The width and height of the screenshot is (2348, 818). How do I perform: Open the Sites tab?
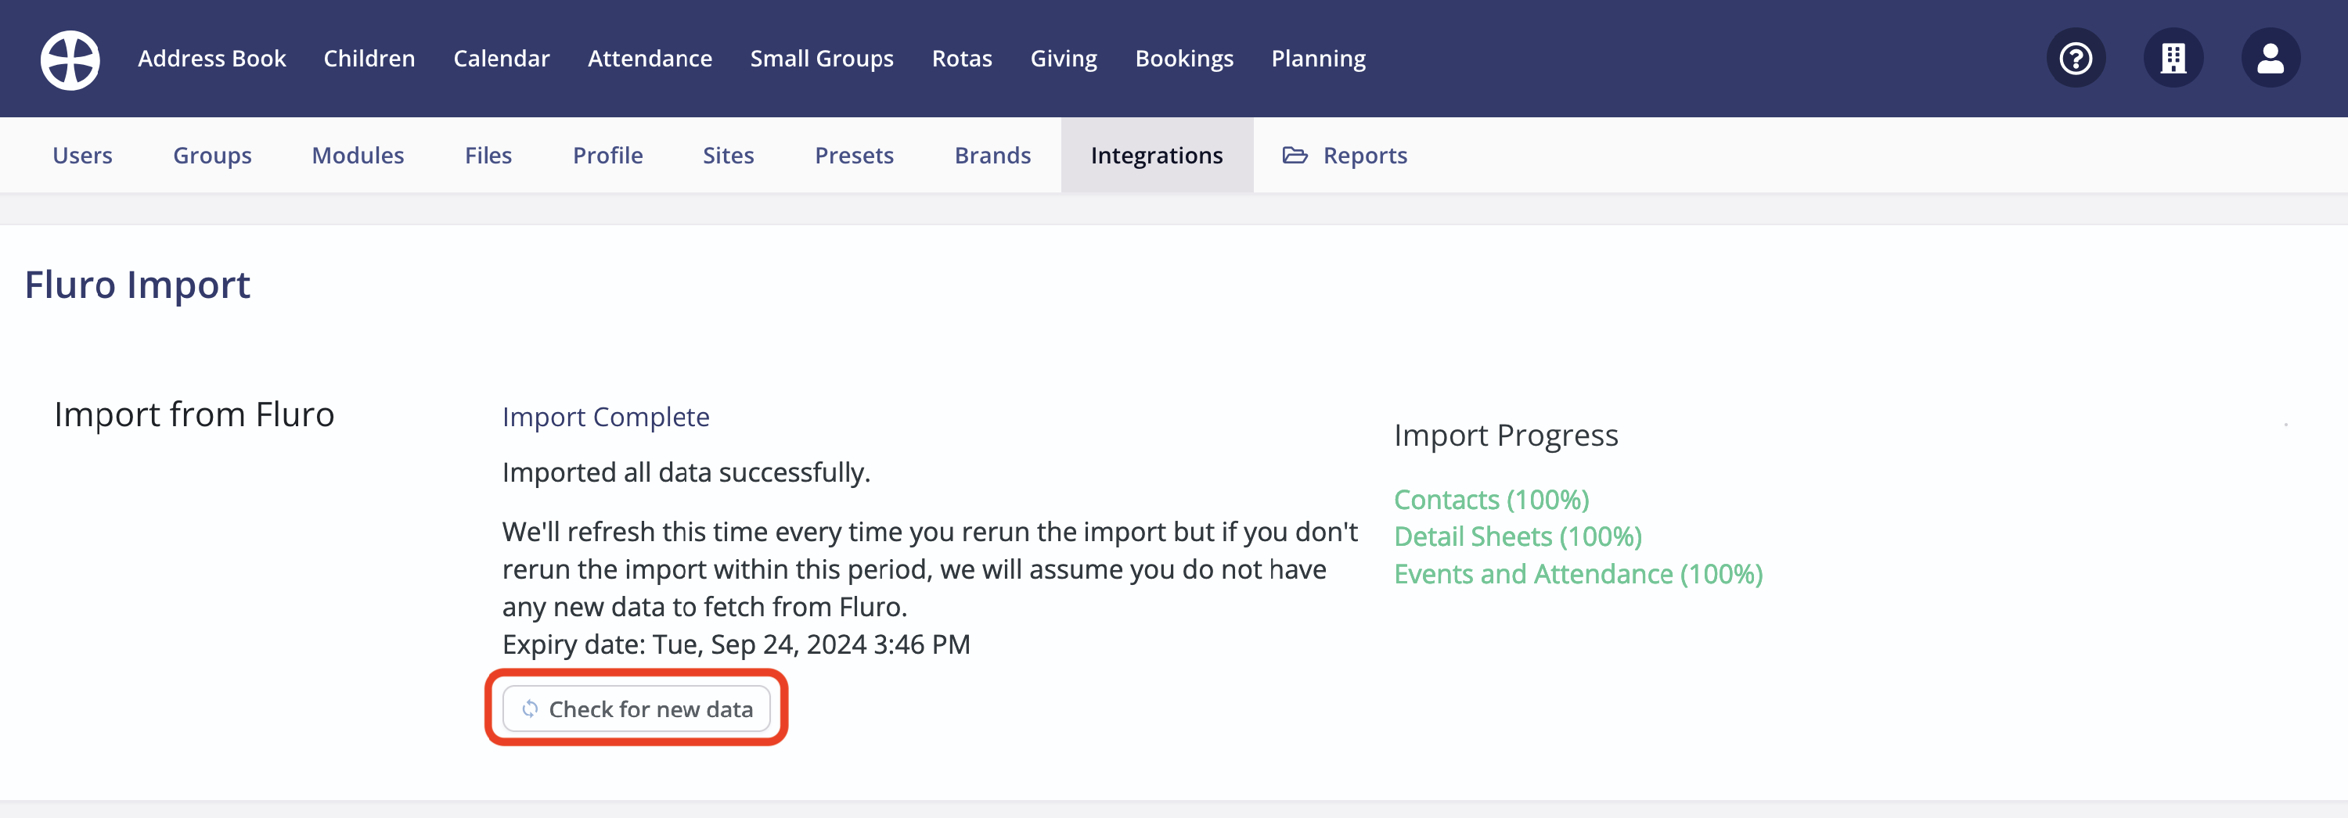pos(729,155)
